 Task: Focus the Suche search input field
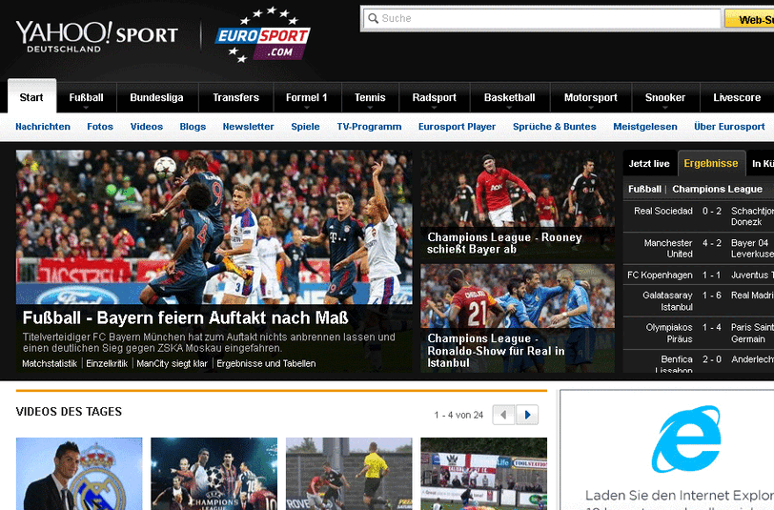(542, 19)
